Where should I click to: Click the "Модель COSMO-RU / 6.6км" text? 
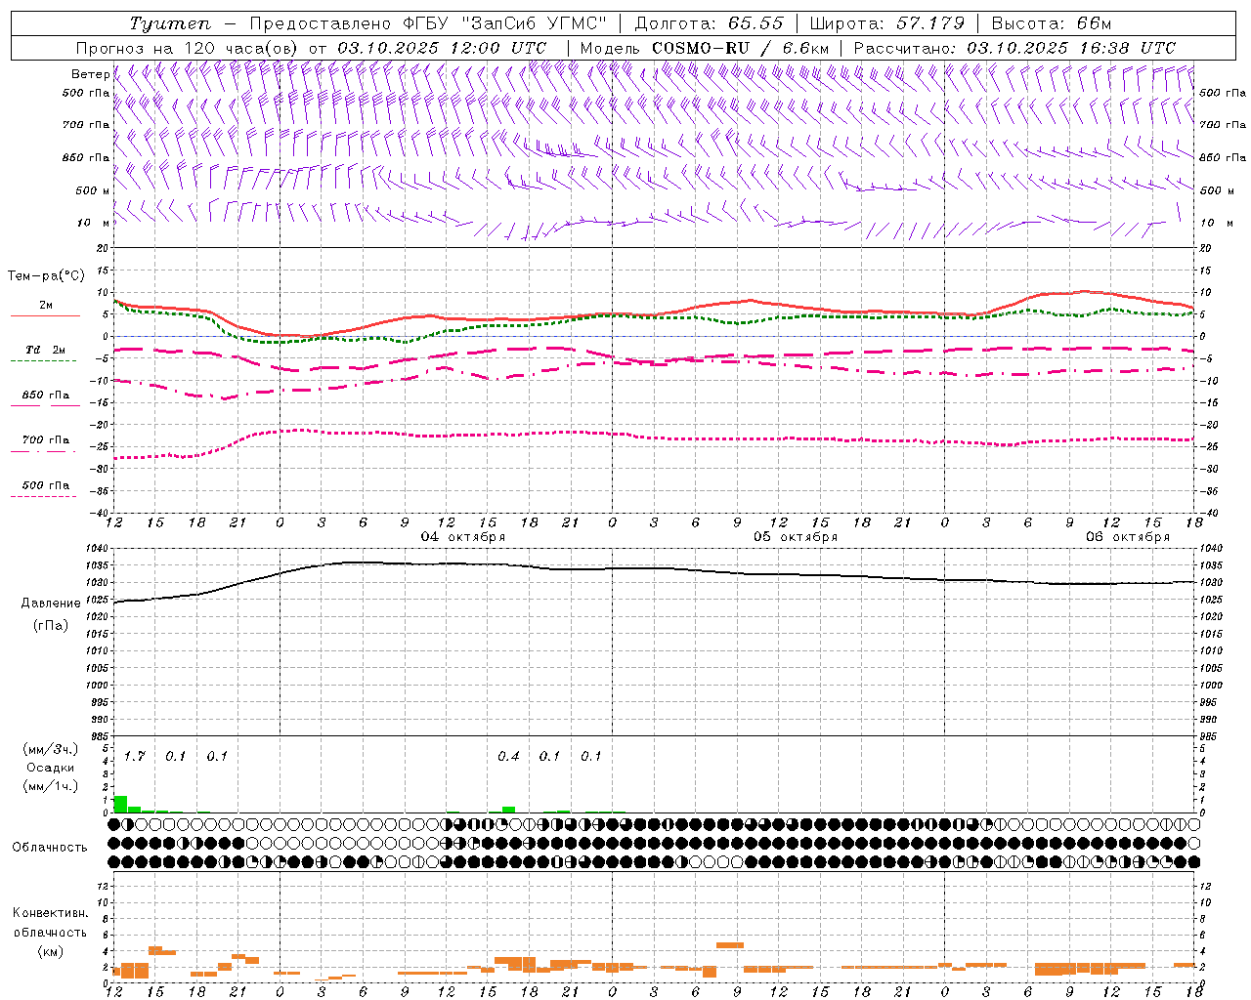click(x=705, y=48)
